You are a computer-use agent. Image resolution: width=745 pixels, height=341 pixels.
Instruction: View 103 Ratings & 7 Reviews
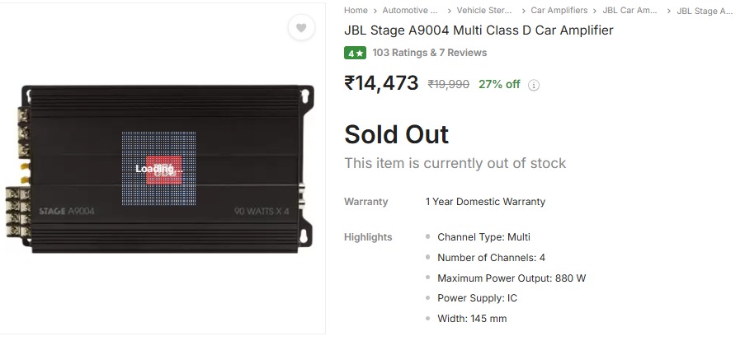coord(429,53)
